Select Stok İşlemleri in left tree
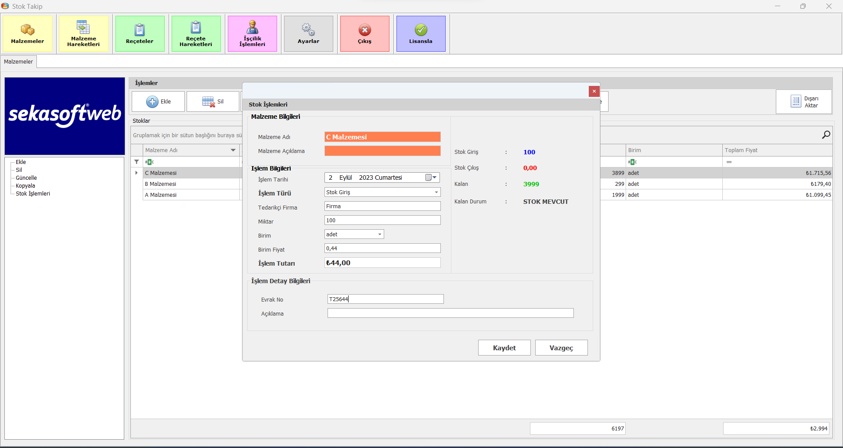Screen dimensions: 843x448 coord(33,194)
